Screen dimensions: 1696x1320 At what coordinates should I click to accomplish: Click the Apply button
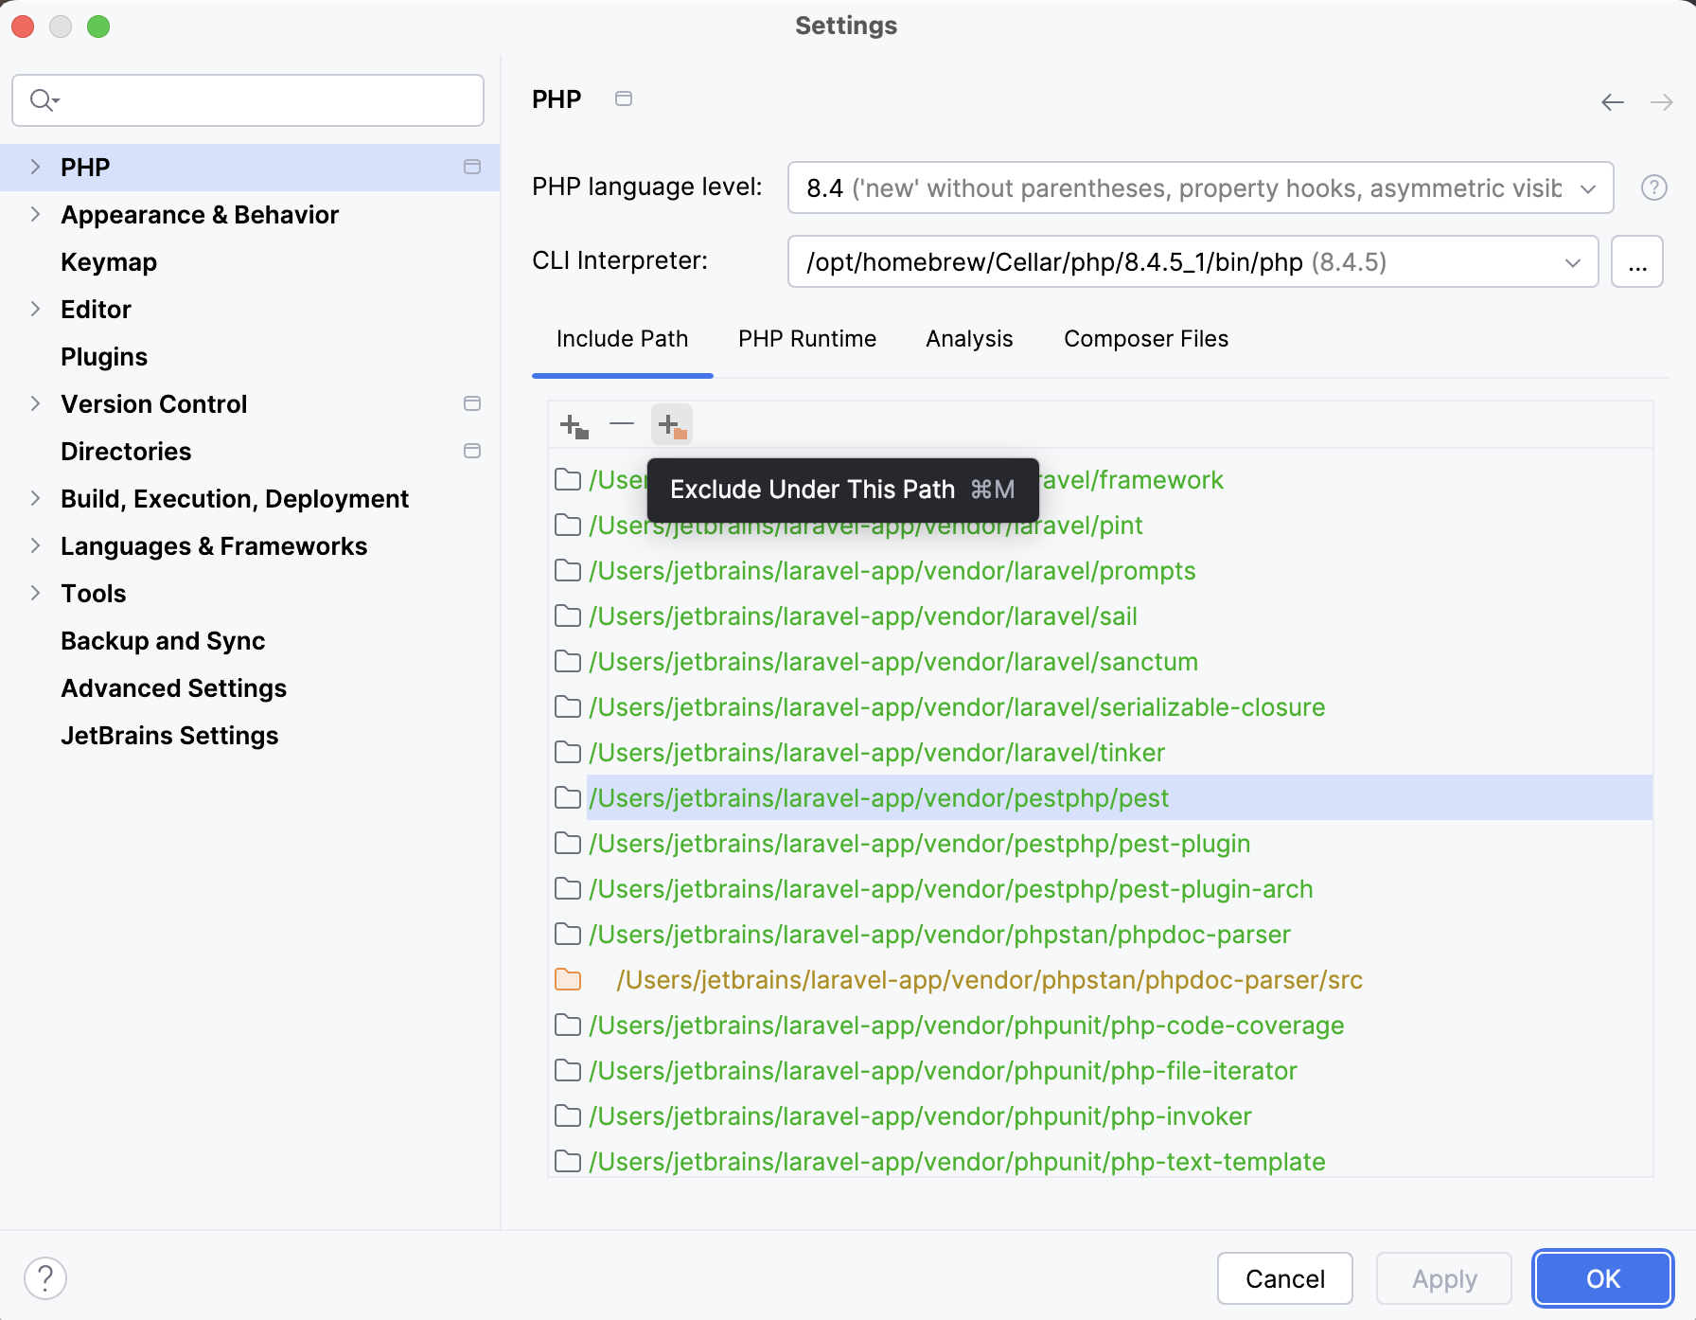pyautogui.click(x=1443, y=1278)
